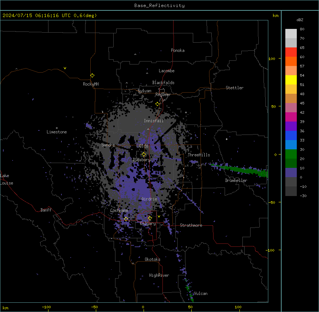Choose the darkest gray -30 to -10 dBZ swatch
319x312 pixels.
pyautogui.click(x=291, y=191)
